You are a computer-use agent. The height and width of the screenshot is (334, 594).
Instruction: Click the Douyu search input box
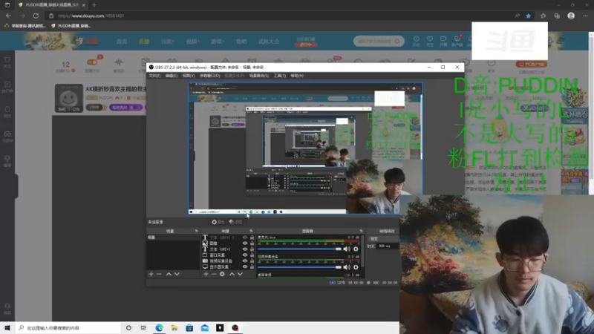379,41
